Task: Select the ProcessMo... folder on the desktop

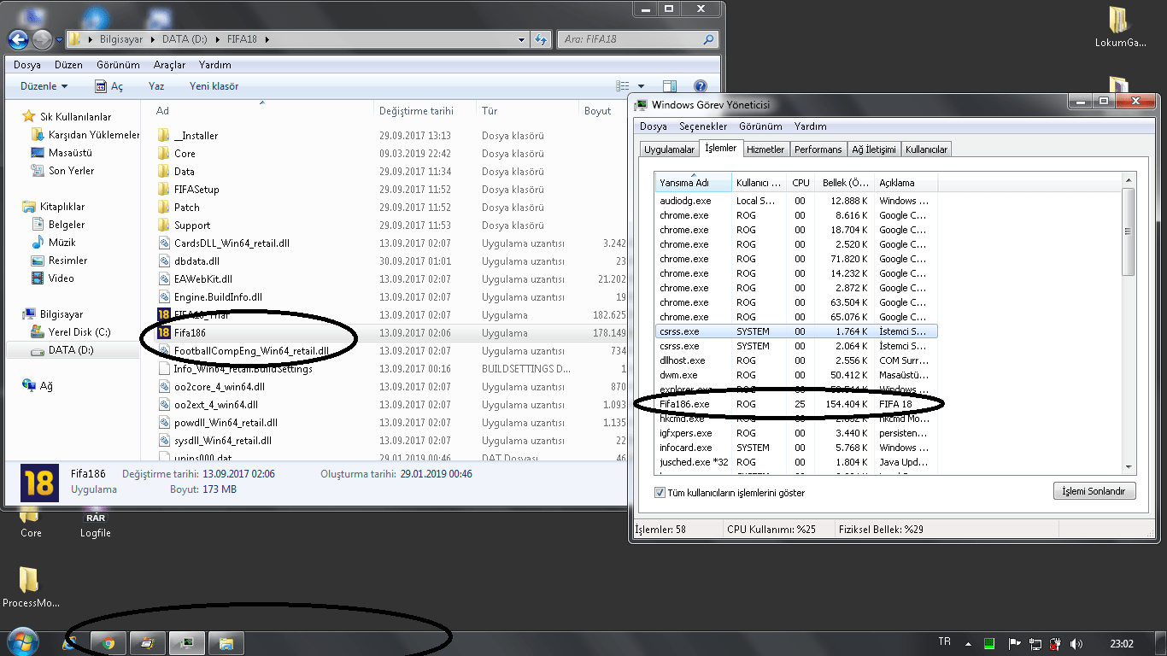Action: coord(31,588)
